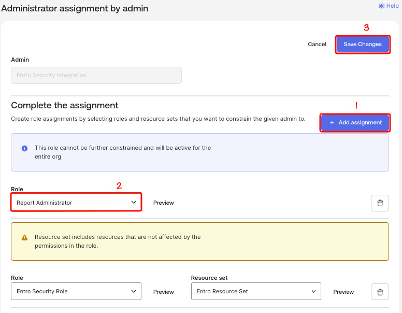This screenshot has width=402, height=313.
Task: Click the 'Admin' field label
Action: [20, 60]
